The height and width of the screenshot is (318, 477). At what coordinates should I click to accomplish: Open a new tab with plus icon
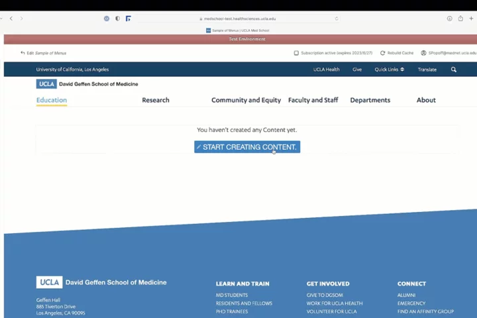(x=471, y=19)
